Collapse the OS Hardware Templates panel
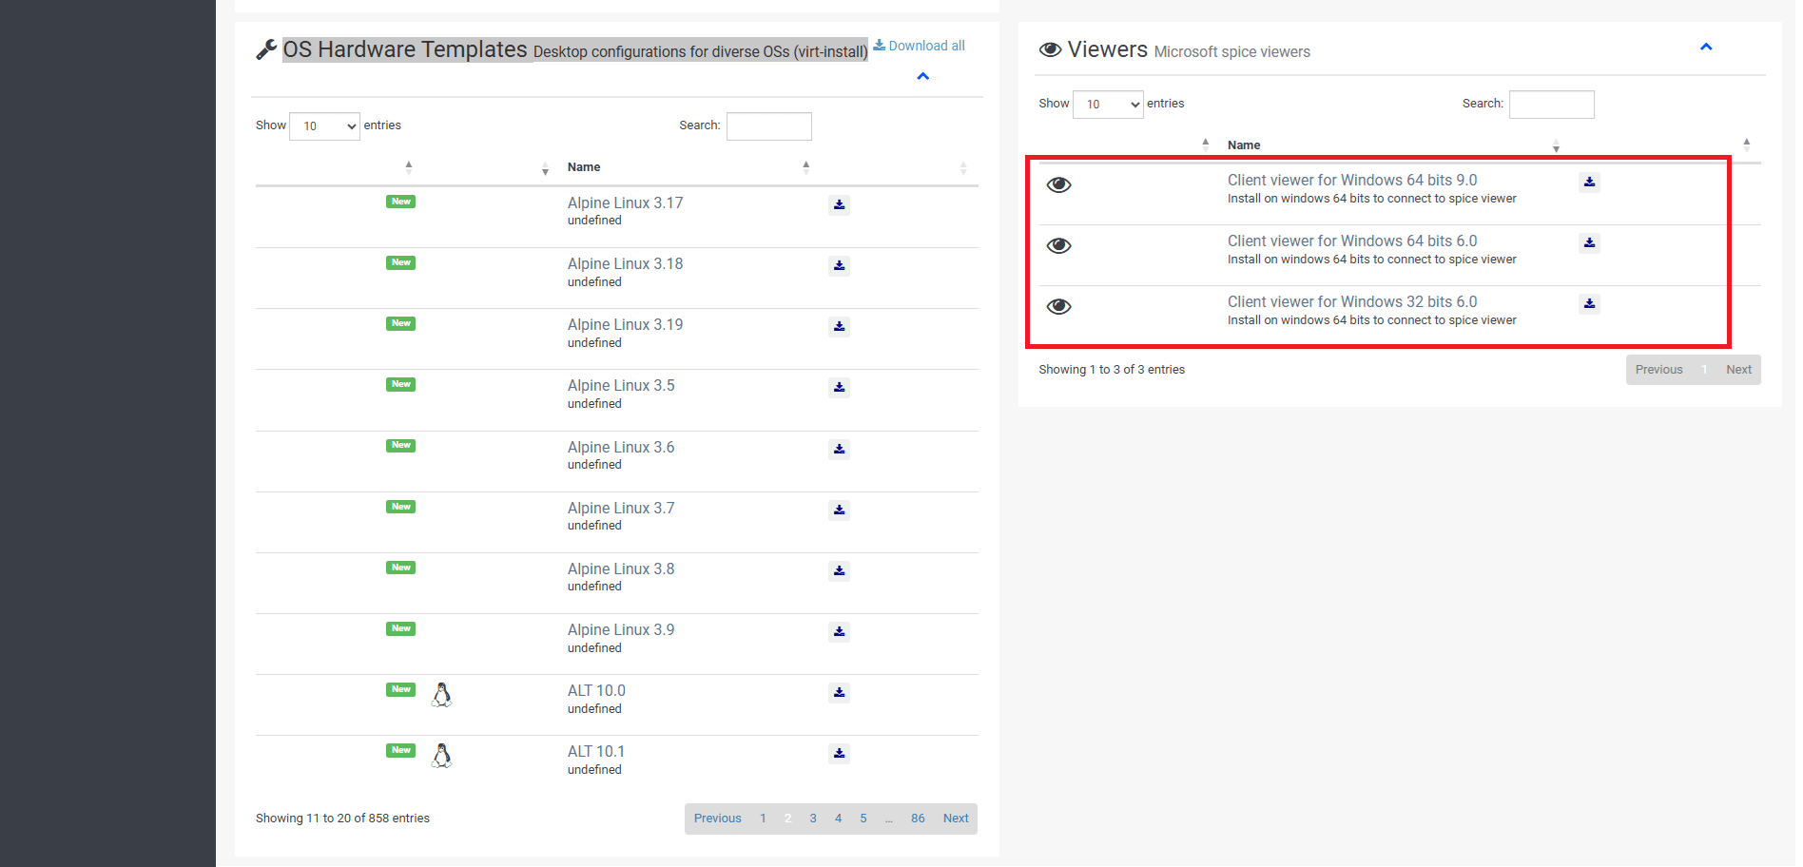 (922, 76)
